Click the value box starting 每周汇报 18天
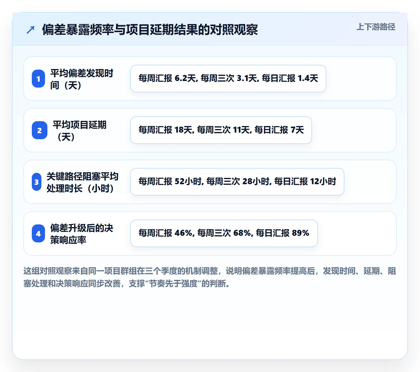Screen dimensions: 420x372 click(x=221, y=130)
